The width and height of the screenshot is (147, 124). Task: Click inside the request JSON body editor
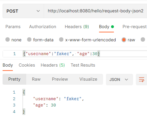(75, 54)
